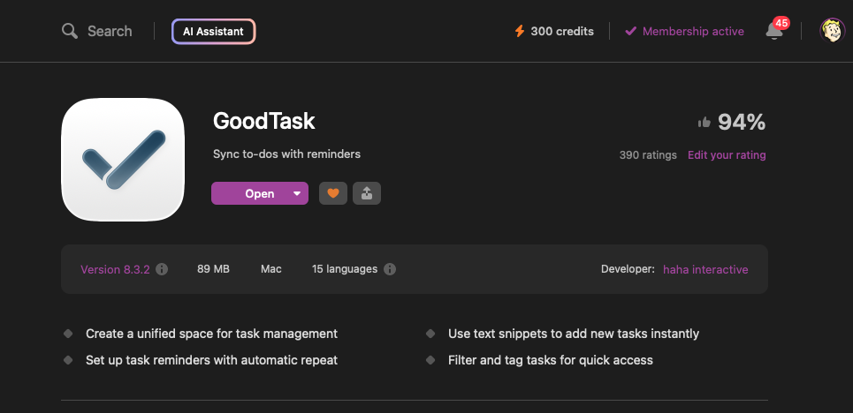
Task: Open notifications bell with 45 badge
Action: click(775, 30)
